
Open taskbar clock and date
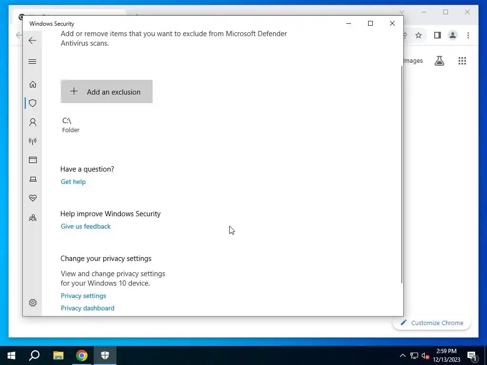[446, 355]
